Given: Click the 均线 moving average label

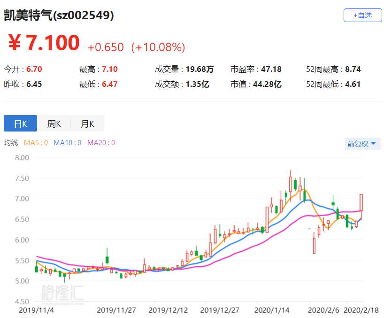Looking at the screenshot, I should tap(11, 143).
